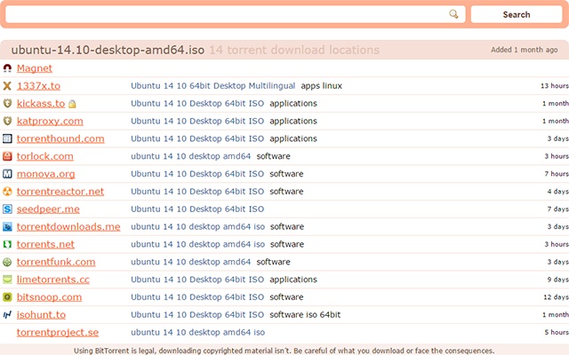The image size is (569, 355).
Task: Open the torrenthound.com link
Action: [60, 138]
